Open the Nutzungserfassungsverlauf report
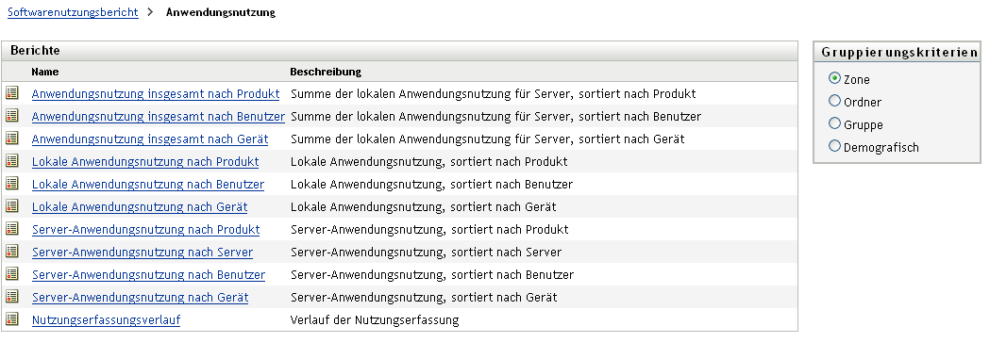This screenshot has width=990, height=359. point(106,320)
